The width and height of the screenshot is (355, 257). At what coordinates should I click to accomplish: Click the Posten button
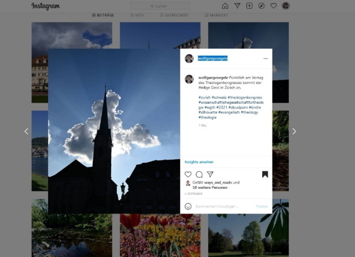[x=262, y=206]
